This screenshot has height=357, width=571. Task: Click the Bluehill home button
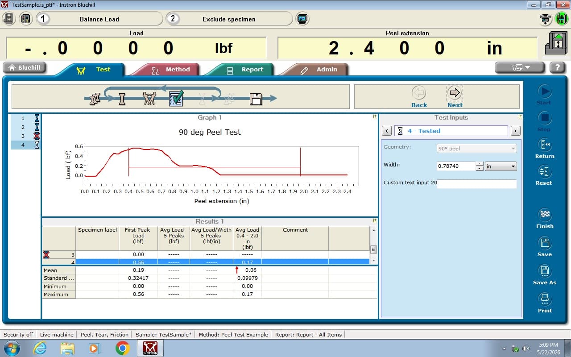25,67
